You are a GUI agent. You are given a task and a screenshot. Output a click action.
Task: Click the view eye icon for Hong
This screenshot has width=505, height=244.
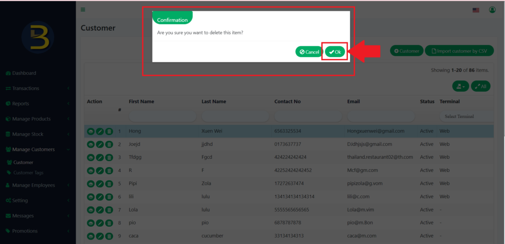pos(91,132)
